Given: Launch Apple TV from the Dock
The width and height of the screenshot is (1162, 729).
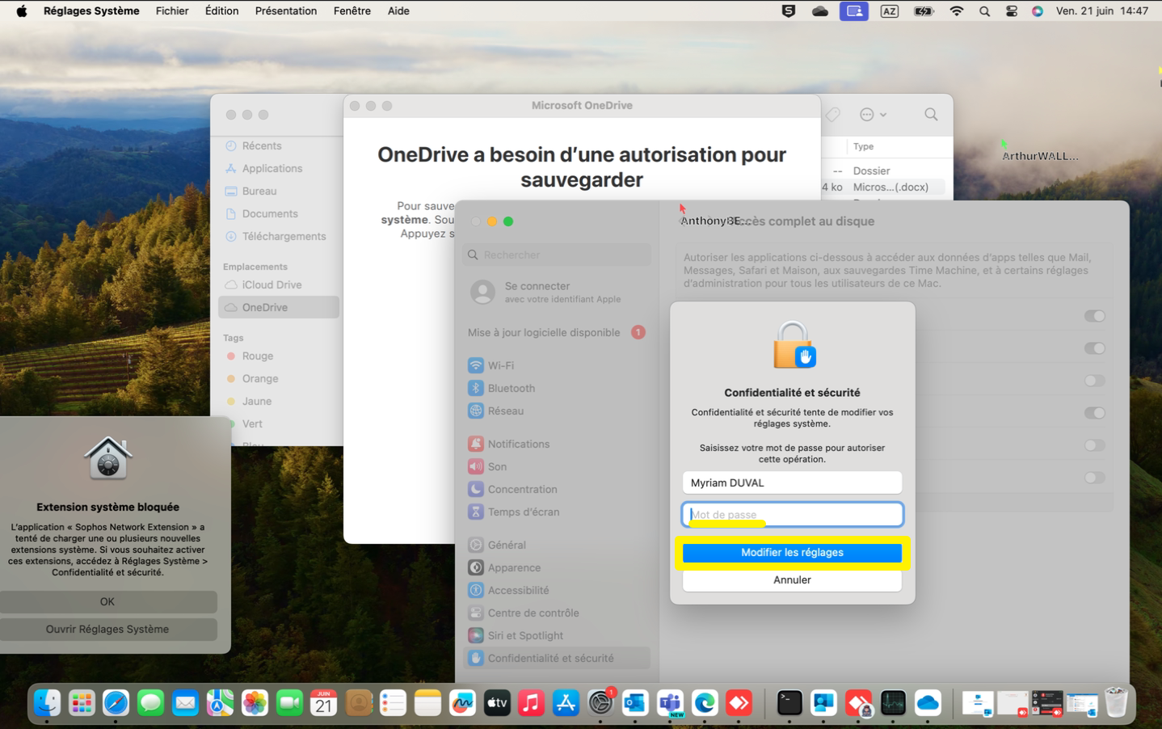Looking at the screenshot, I should tap(497, 703).
